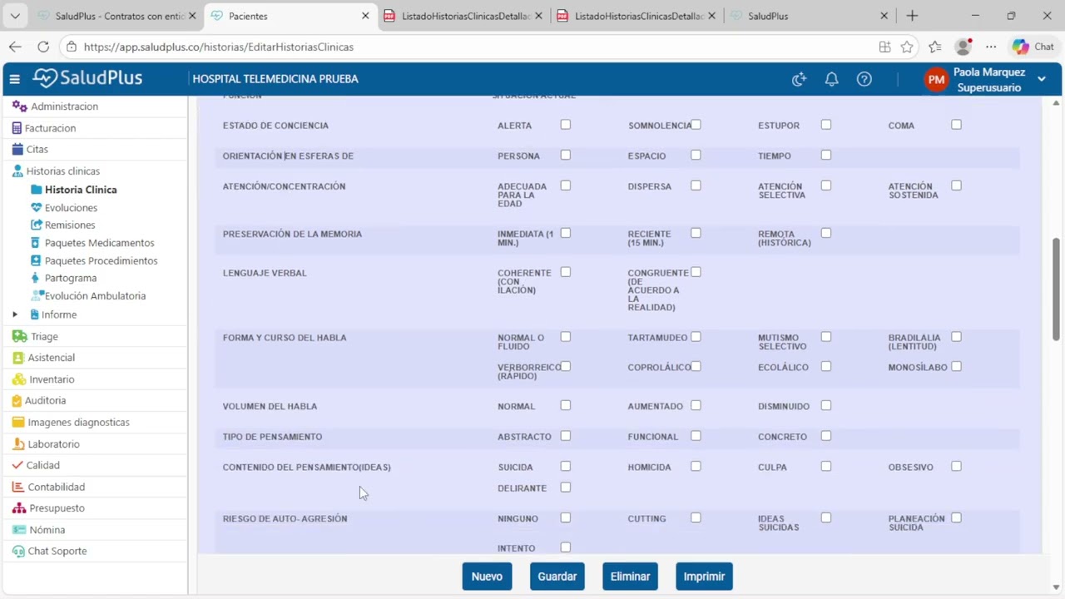Click the SaludPlus heart logo
The image size is (1065, 599).
click(x=45, y=78)
